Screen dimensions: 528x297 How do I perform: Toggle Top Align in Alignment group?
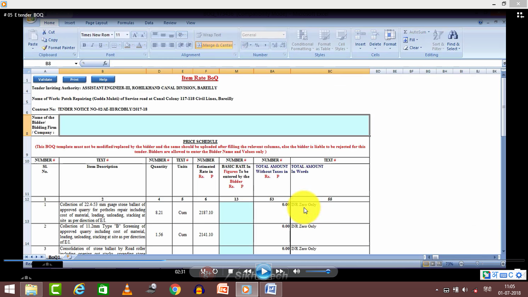click(x=155, y=35)
